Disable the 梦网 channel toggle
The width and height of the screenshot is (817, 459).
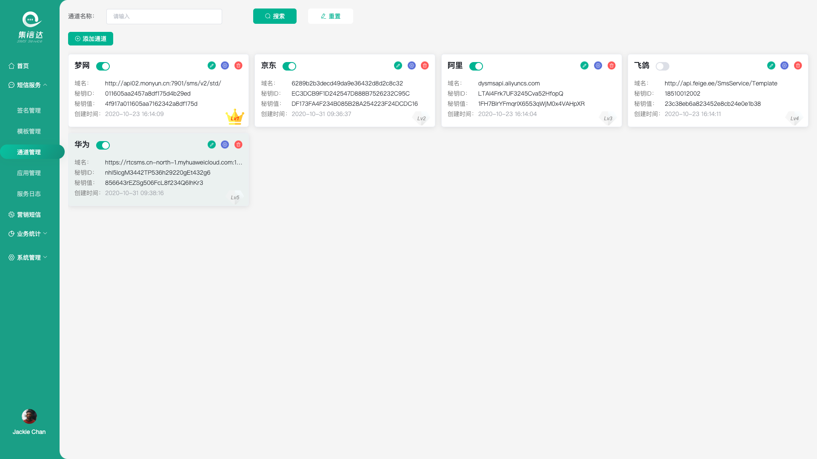tap(103, 66)
